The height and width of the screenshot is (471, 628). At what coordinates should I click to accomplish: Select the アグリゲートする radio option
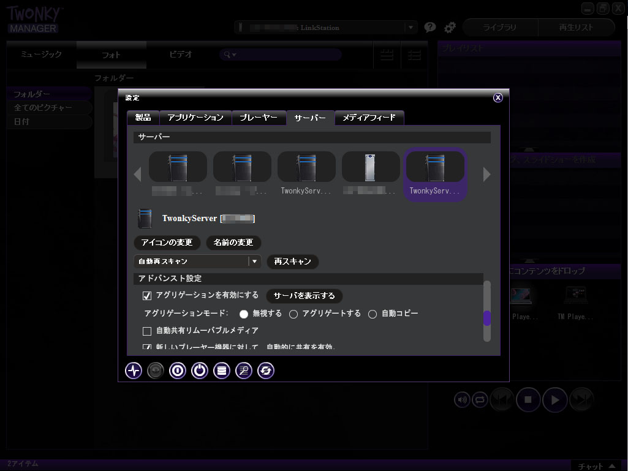pyautogui.click(x=293, y=314)
